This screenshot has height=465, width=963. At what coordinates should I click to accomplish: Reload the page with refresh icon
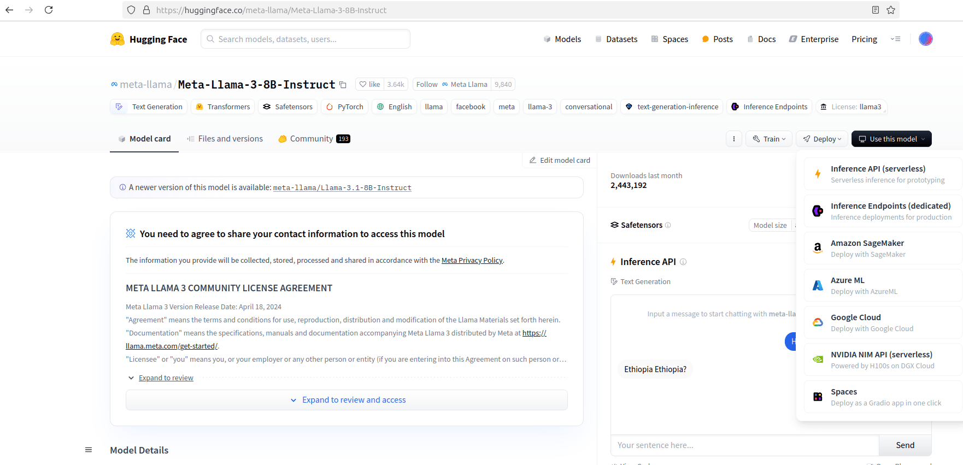point(49,10)
